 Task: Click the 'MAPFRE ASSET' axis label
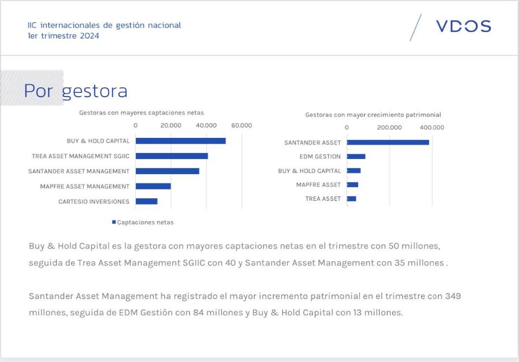(x=318, y=185)
